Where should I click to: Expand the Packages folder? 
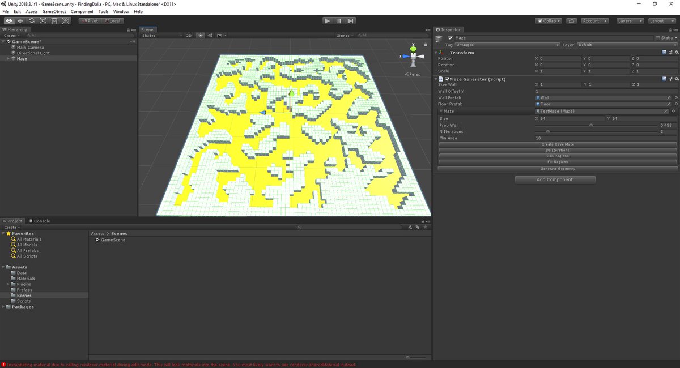coord(3,306)
